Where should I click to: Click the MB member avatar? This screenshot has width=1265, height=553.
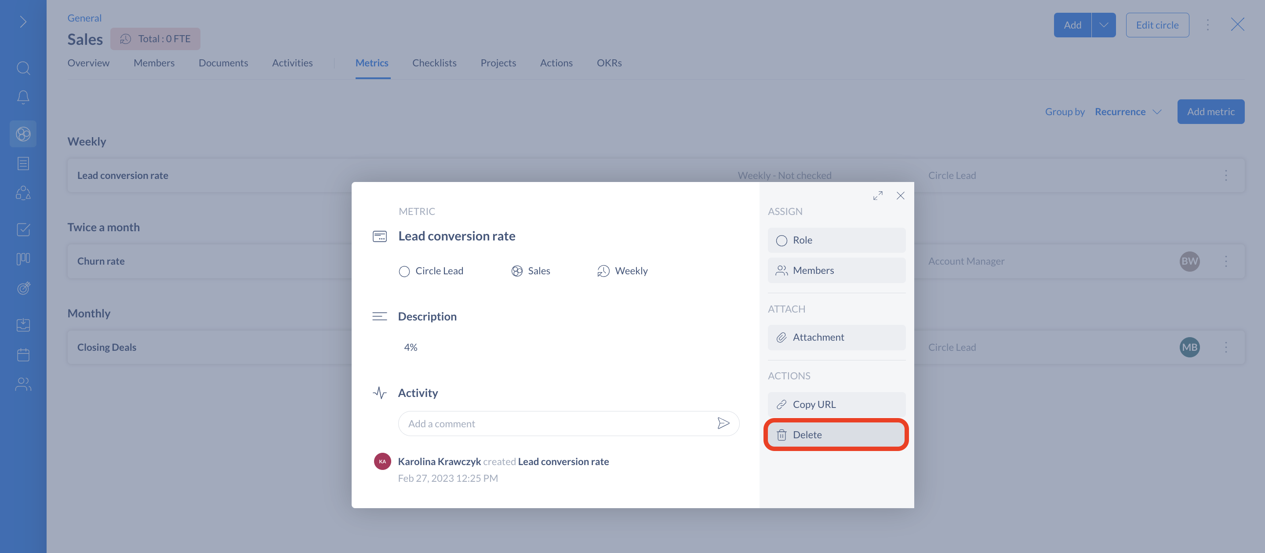(x=1189, y=347)
